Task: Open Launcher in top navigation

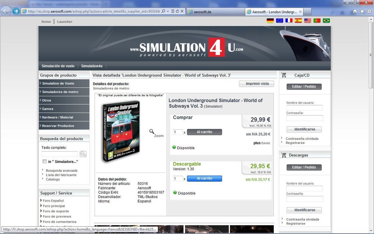Action: pos(65,22)
